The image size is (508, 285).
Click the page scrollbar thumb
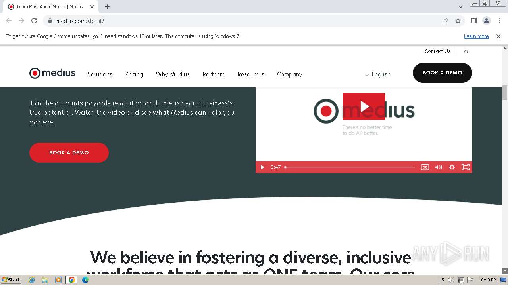coord(505,93)
